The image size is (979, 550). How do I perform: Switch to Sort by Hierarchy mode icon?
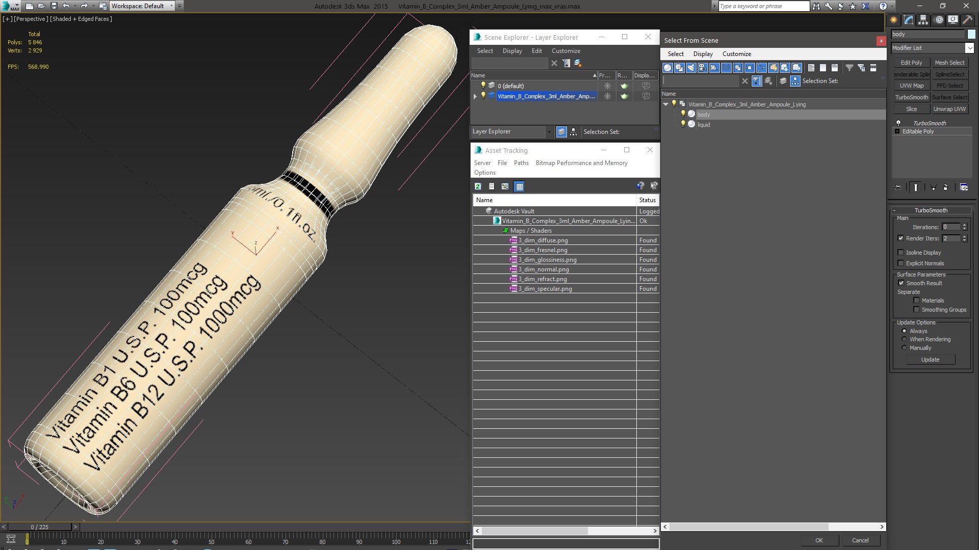click(795, 81)
